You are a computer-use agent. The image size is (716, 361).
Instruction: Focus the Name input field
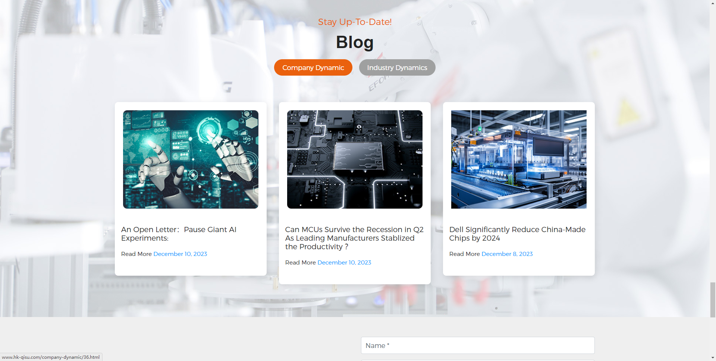point(477,345)
